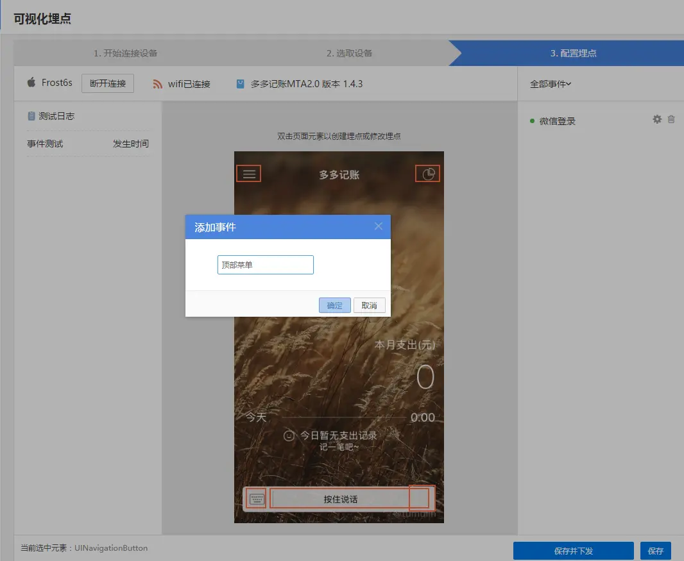
Task: Click the Apple device icon beside Frost6s
Action: 31,82
